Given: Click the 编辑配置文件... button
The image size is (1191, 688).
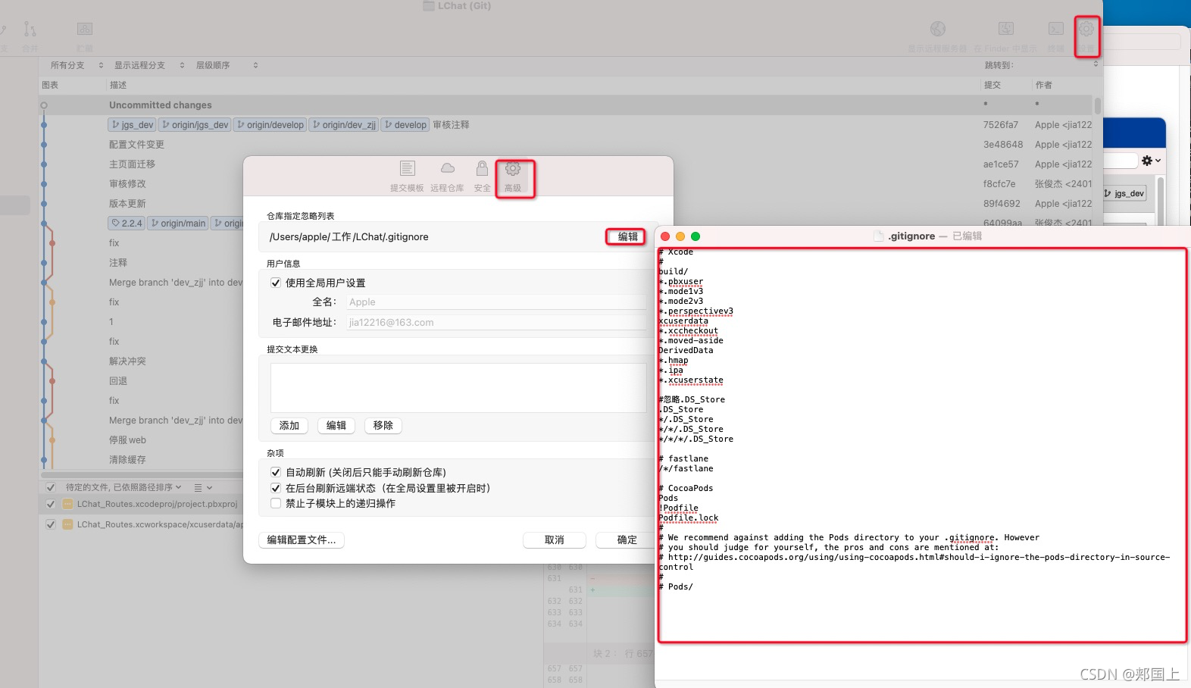Looking at the screenshot, I should [x=302, y=539].
